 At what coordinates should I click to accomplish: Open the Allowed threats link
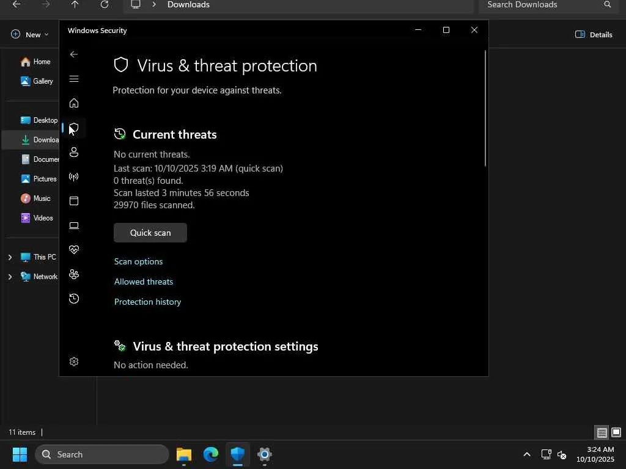143,282
